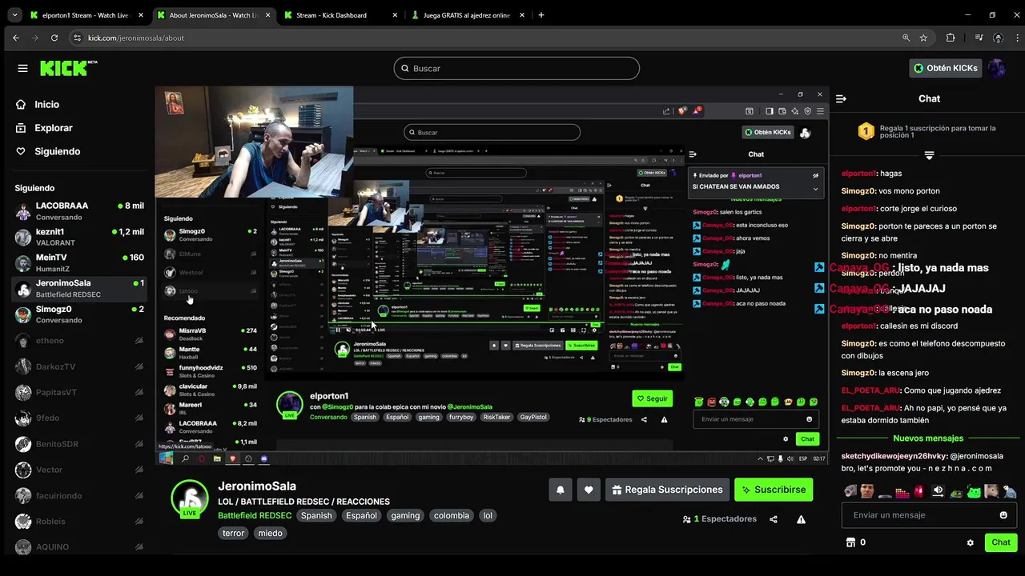Reload the page in Chrome

[54, 38]
